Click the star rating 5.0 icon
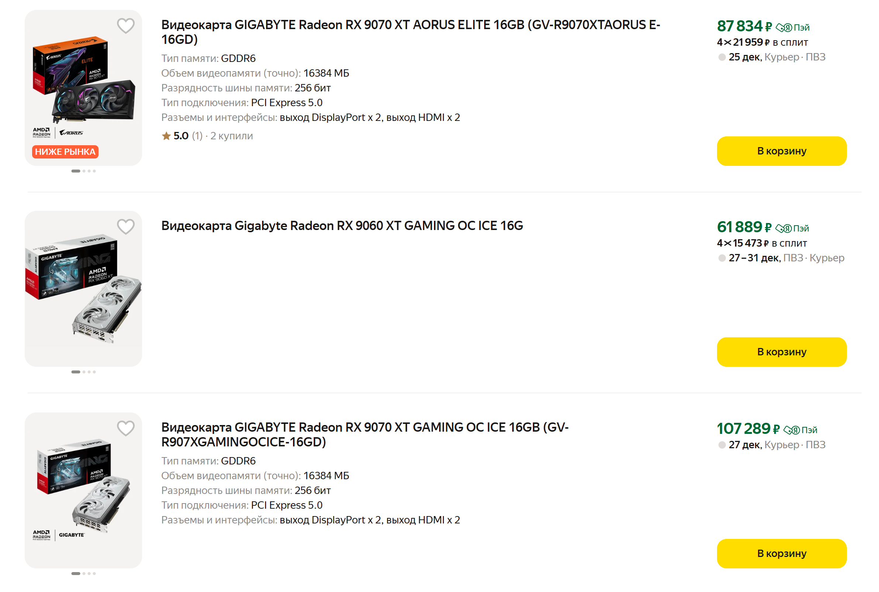 pos(166,136)
